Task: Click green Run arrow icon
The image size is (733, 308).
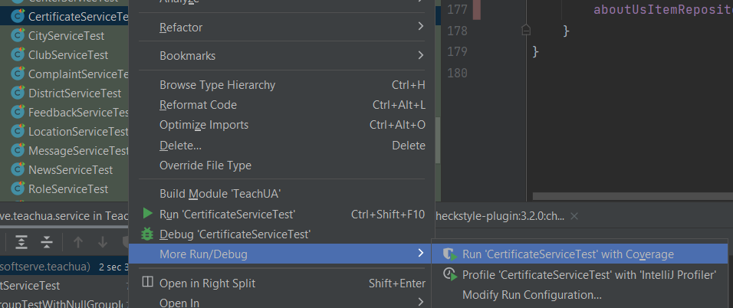Action: [x=148, y=214]
